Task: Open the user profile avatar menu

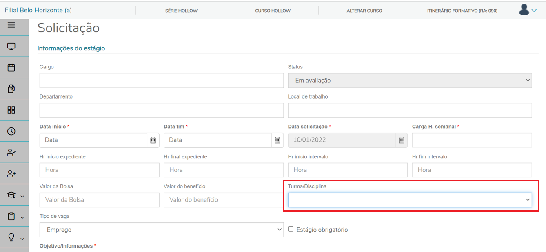Action: pos(528,10)
